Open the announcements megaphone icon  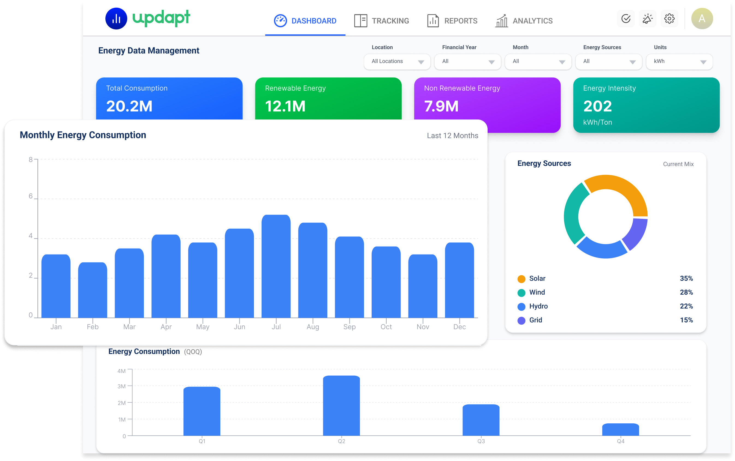click(x=647, y=19)
